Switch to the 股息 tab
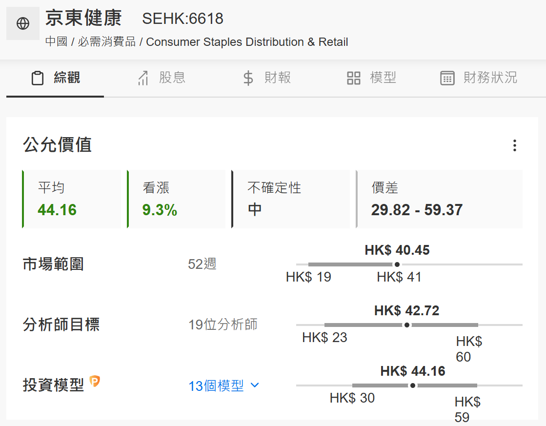The height and width of the screenshot is (426, 546). point(162,78)
